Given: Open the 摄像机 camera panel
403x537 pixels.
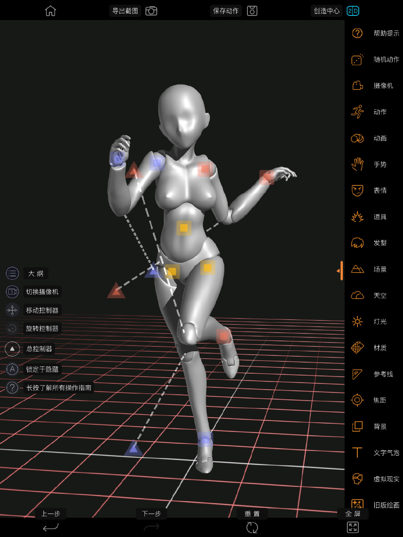Looking at the screenshot, I should pyautogui.click(x=357, y=85).
